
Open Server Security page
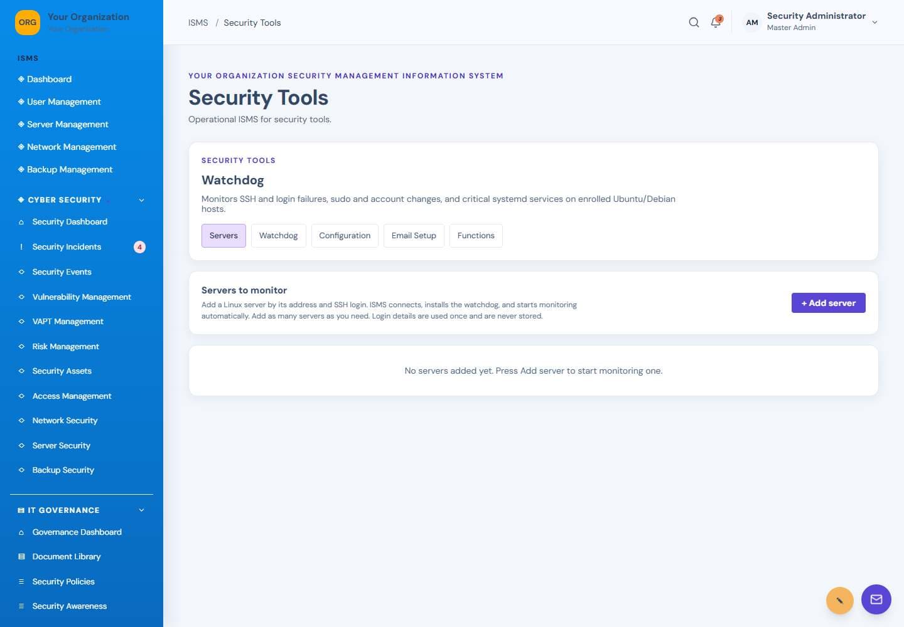[x=61, y=446]
